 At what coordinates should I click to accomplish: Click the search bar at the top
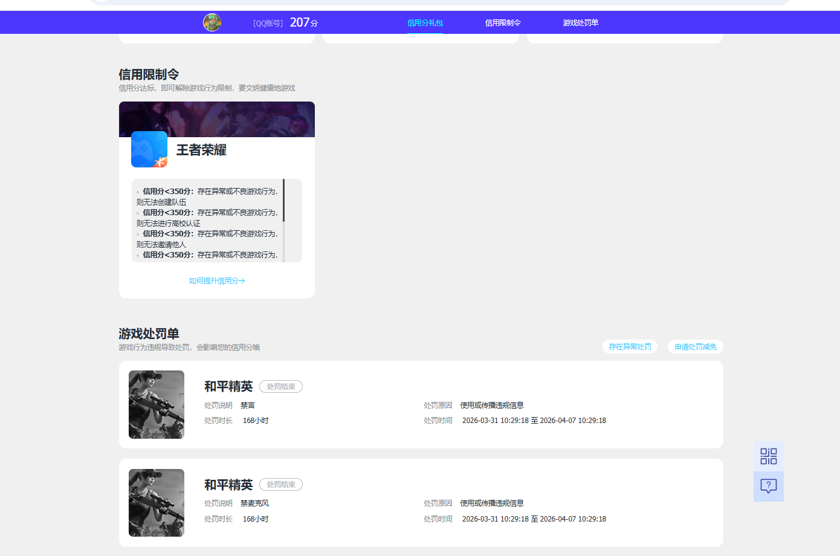(x=420, y=2)
